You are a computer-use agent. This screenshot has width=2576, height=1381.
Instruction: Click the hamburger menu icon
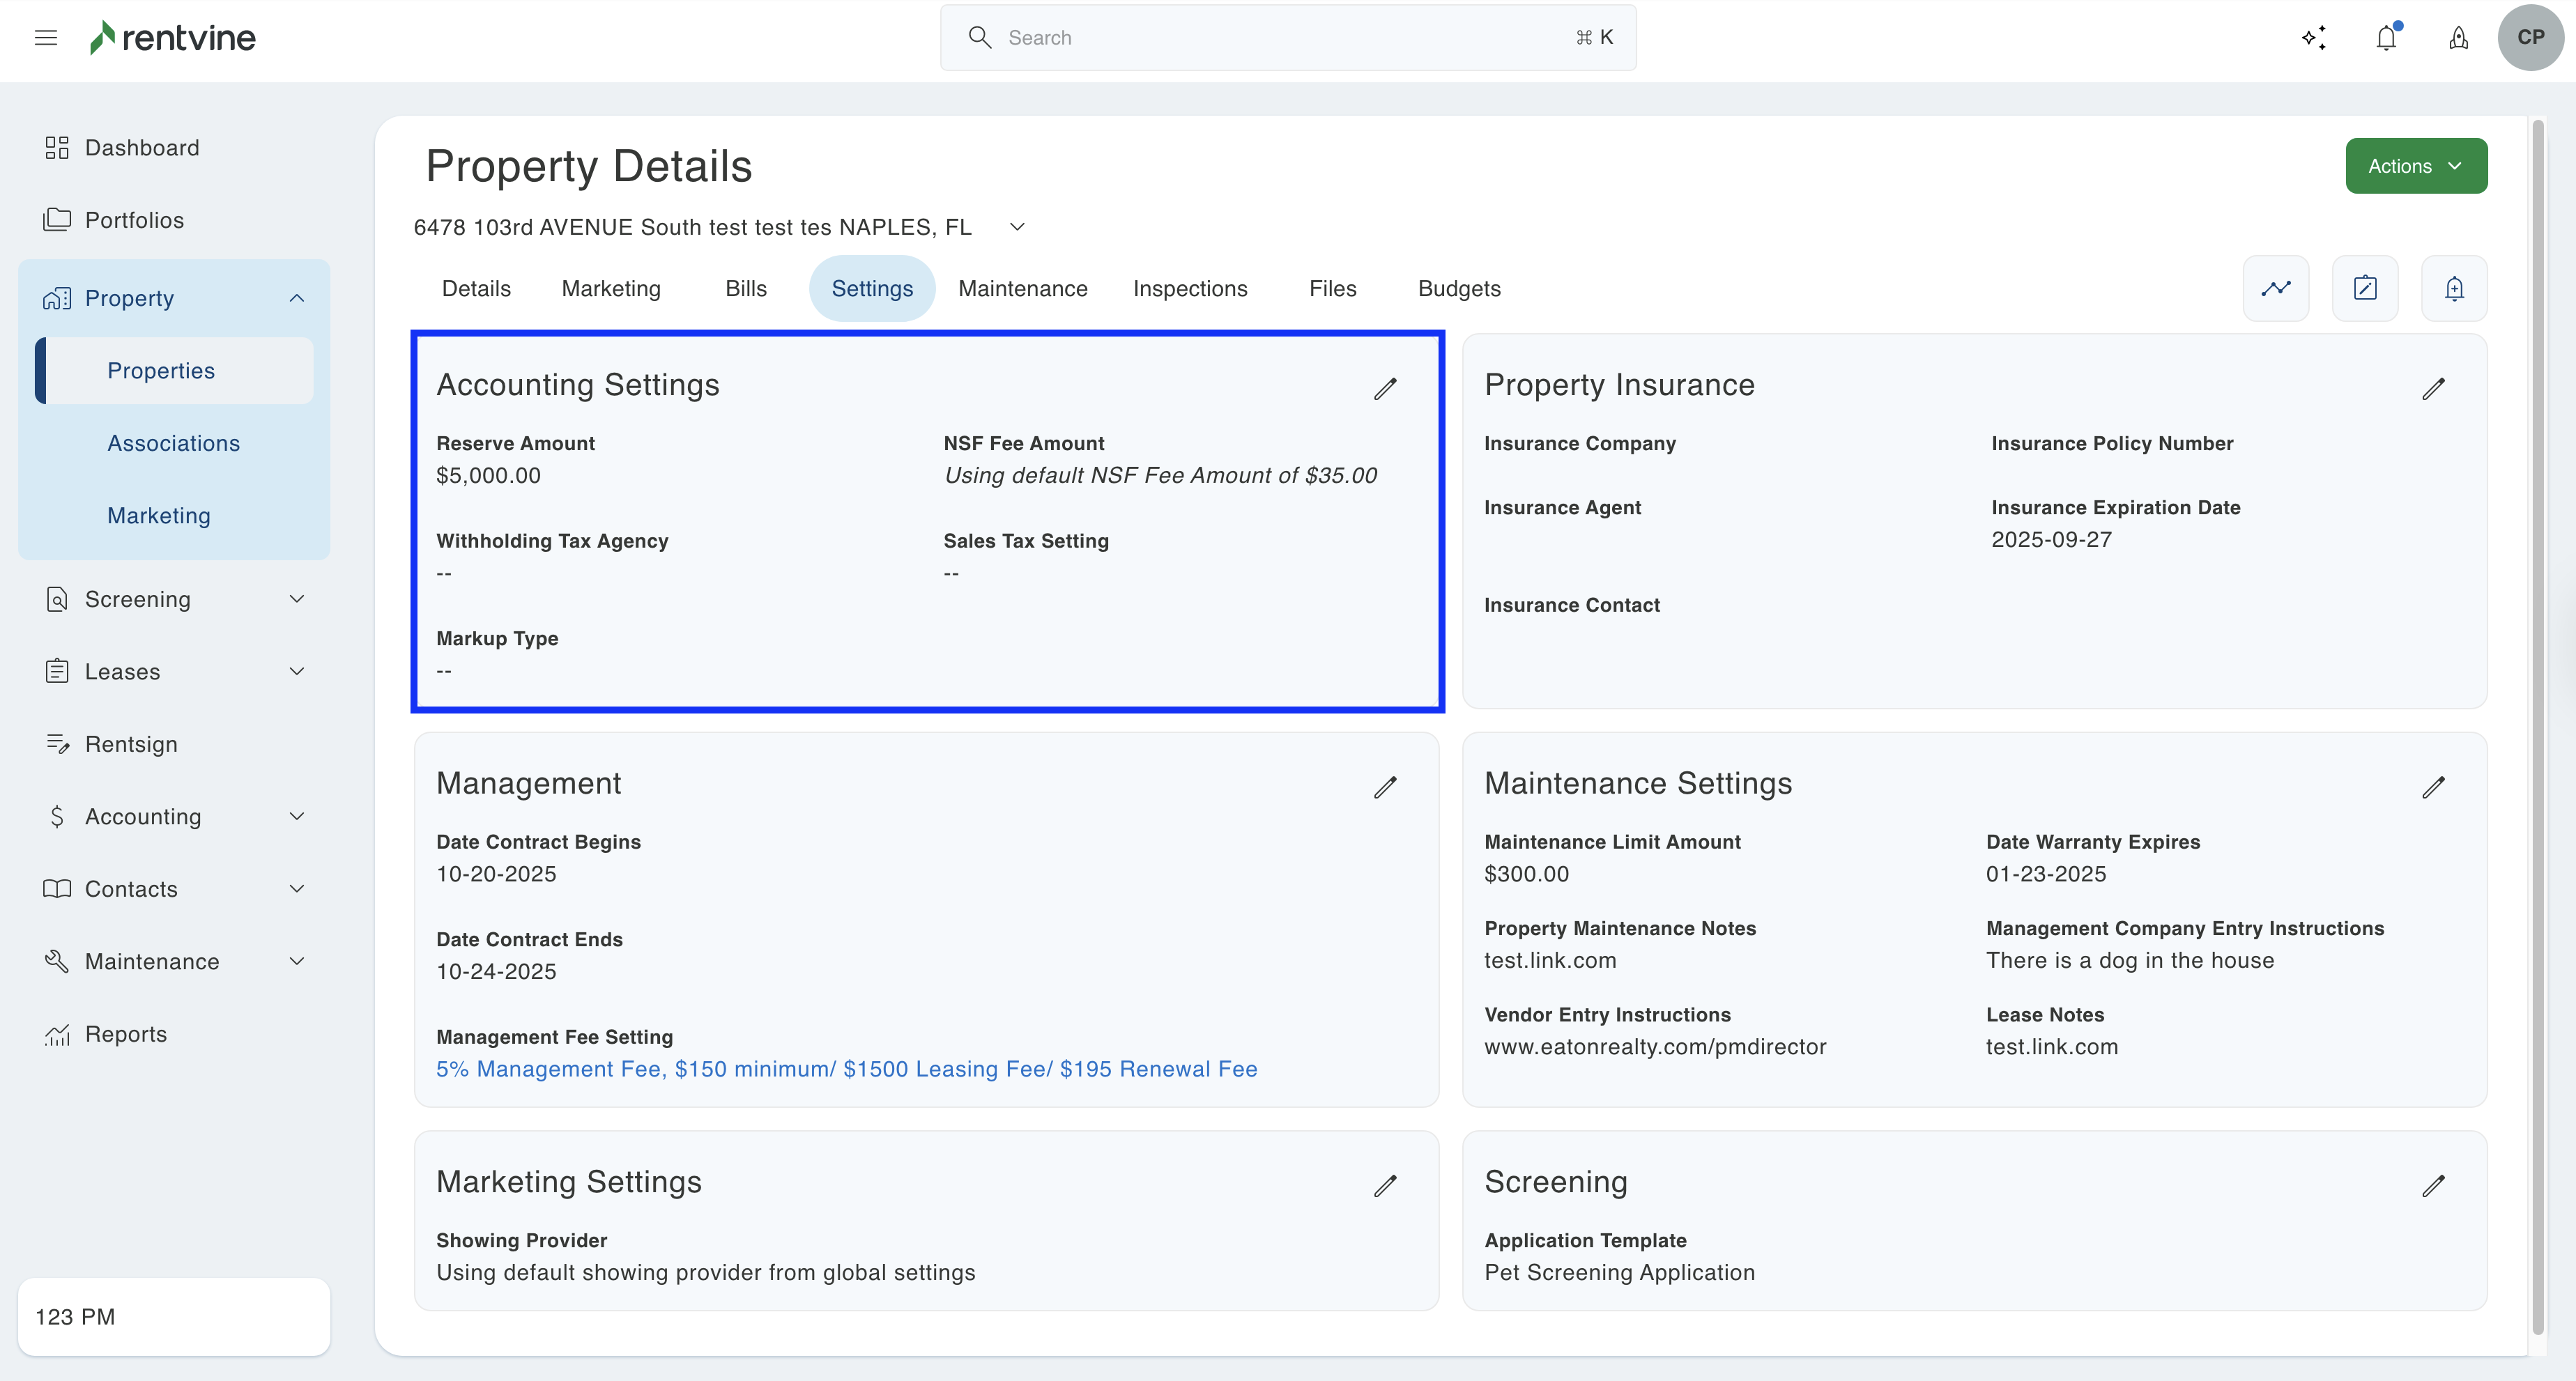tap(46, 38)
